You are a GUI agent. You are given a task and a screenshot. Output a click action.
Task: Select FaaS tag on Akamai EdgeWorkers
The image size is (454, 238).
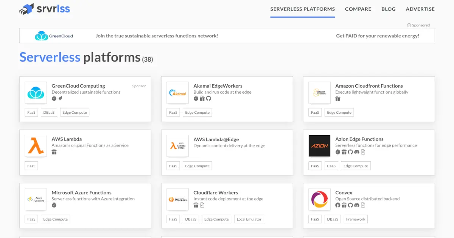[173, 113]
